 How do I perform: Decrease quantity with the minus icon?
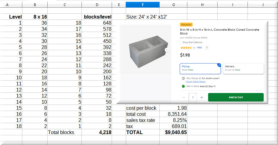tap(184, 97)
